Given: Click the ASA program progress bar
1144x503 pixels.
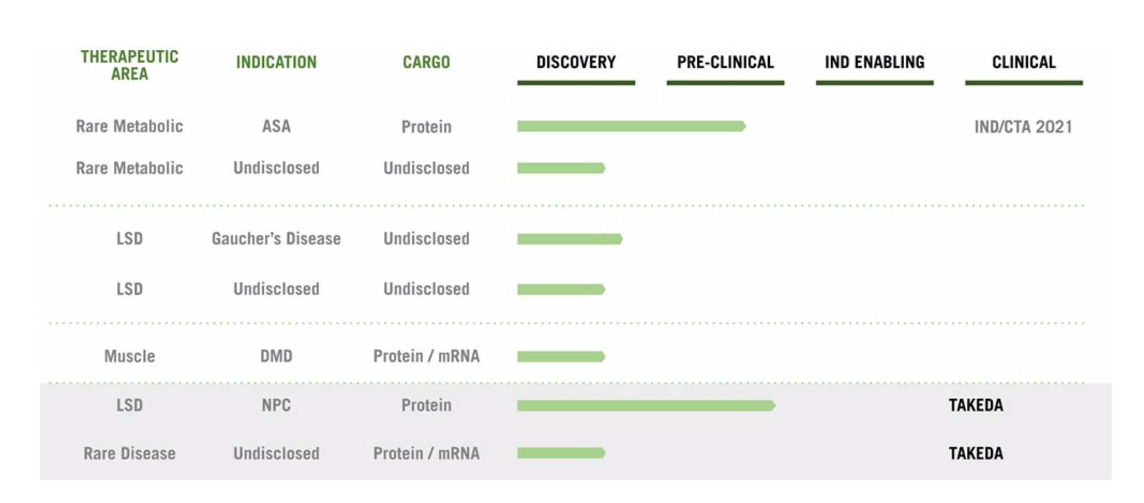Looking at the screenshot, I should [x=631, y=126].
